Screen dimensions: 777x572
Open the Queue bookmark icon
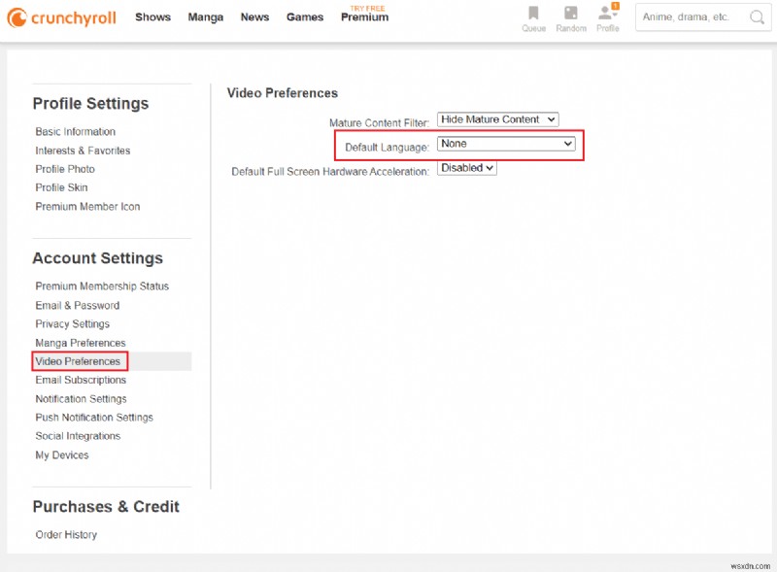(533, 17)
